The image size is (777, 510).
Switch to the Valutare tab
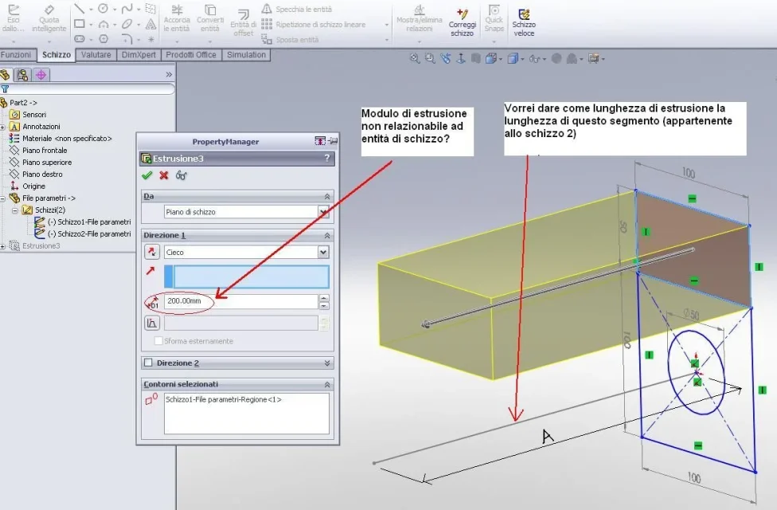[x=96, y=54]
